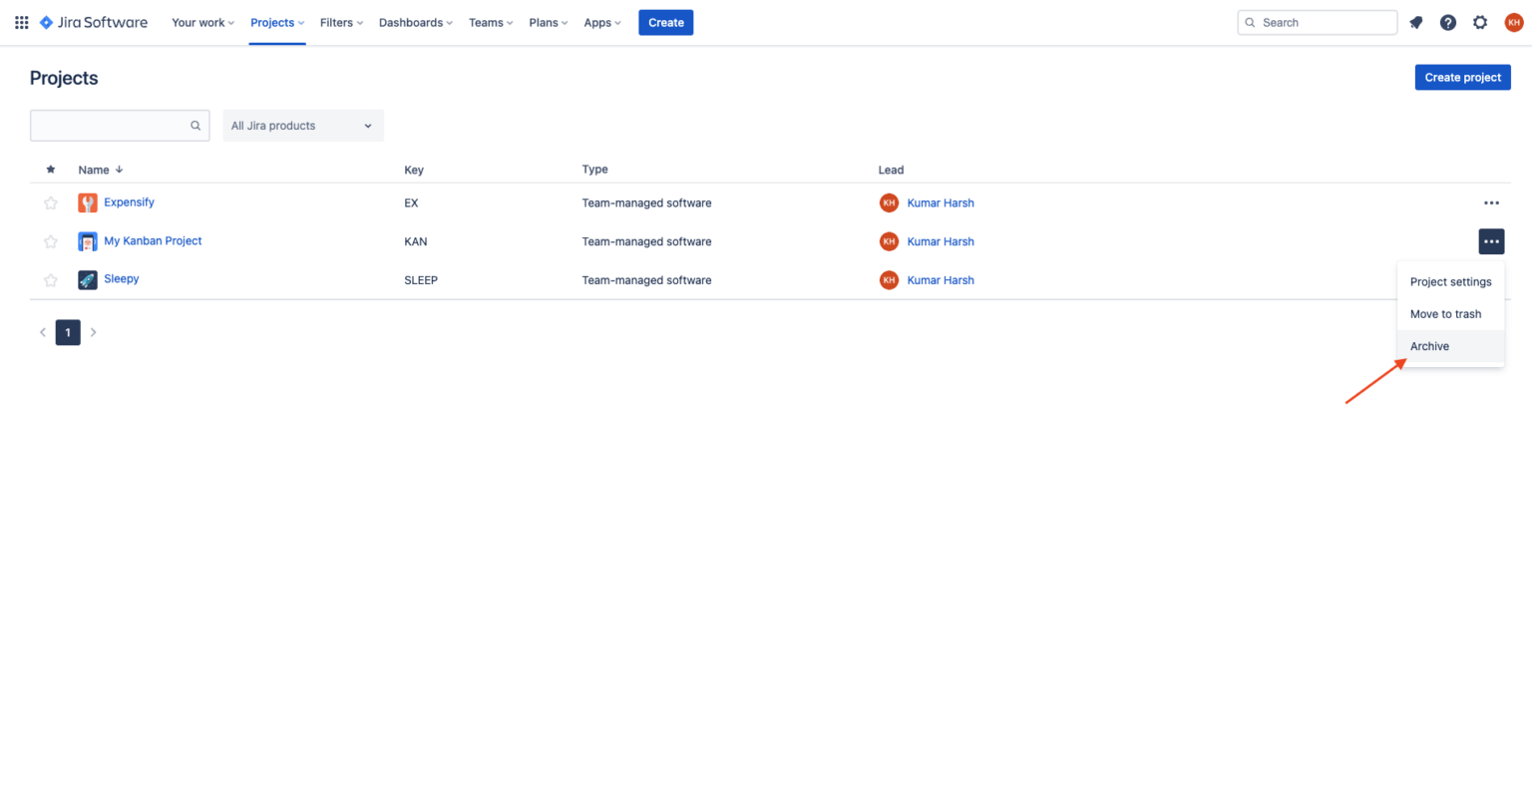Star My Kanban Project as a favorite

click(50, 241)
